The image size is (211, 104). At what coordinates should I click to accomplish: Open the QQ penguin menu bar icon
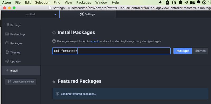tap(180, 2)
